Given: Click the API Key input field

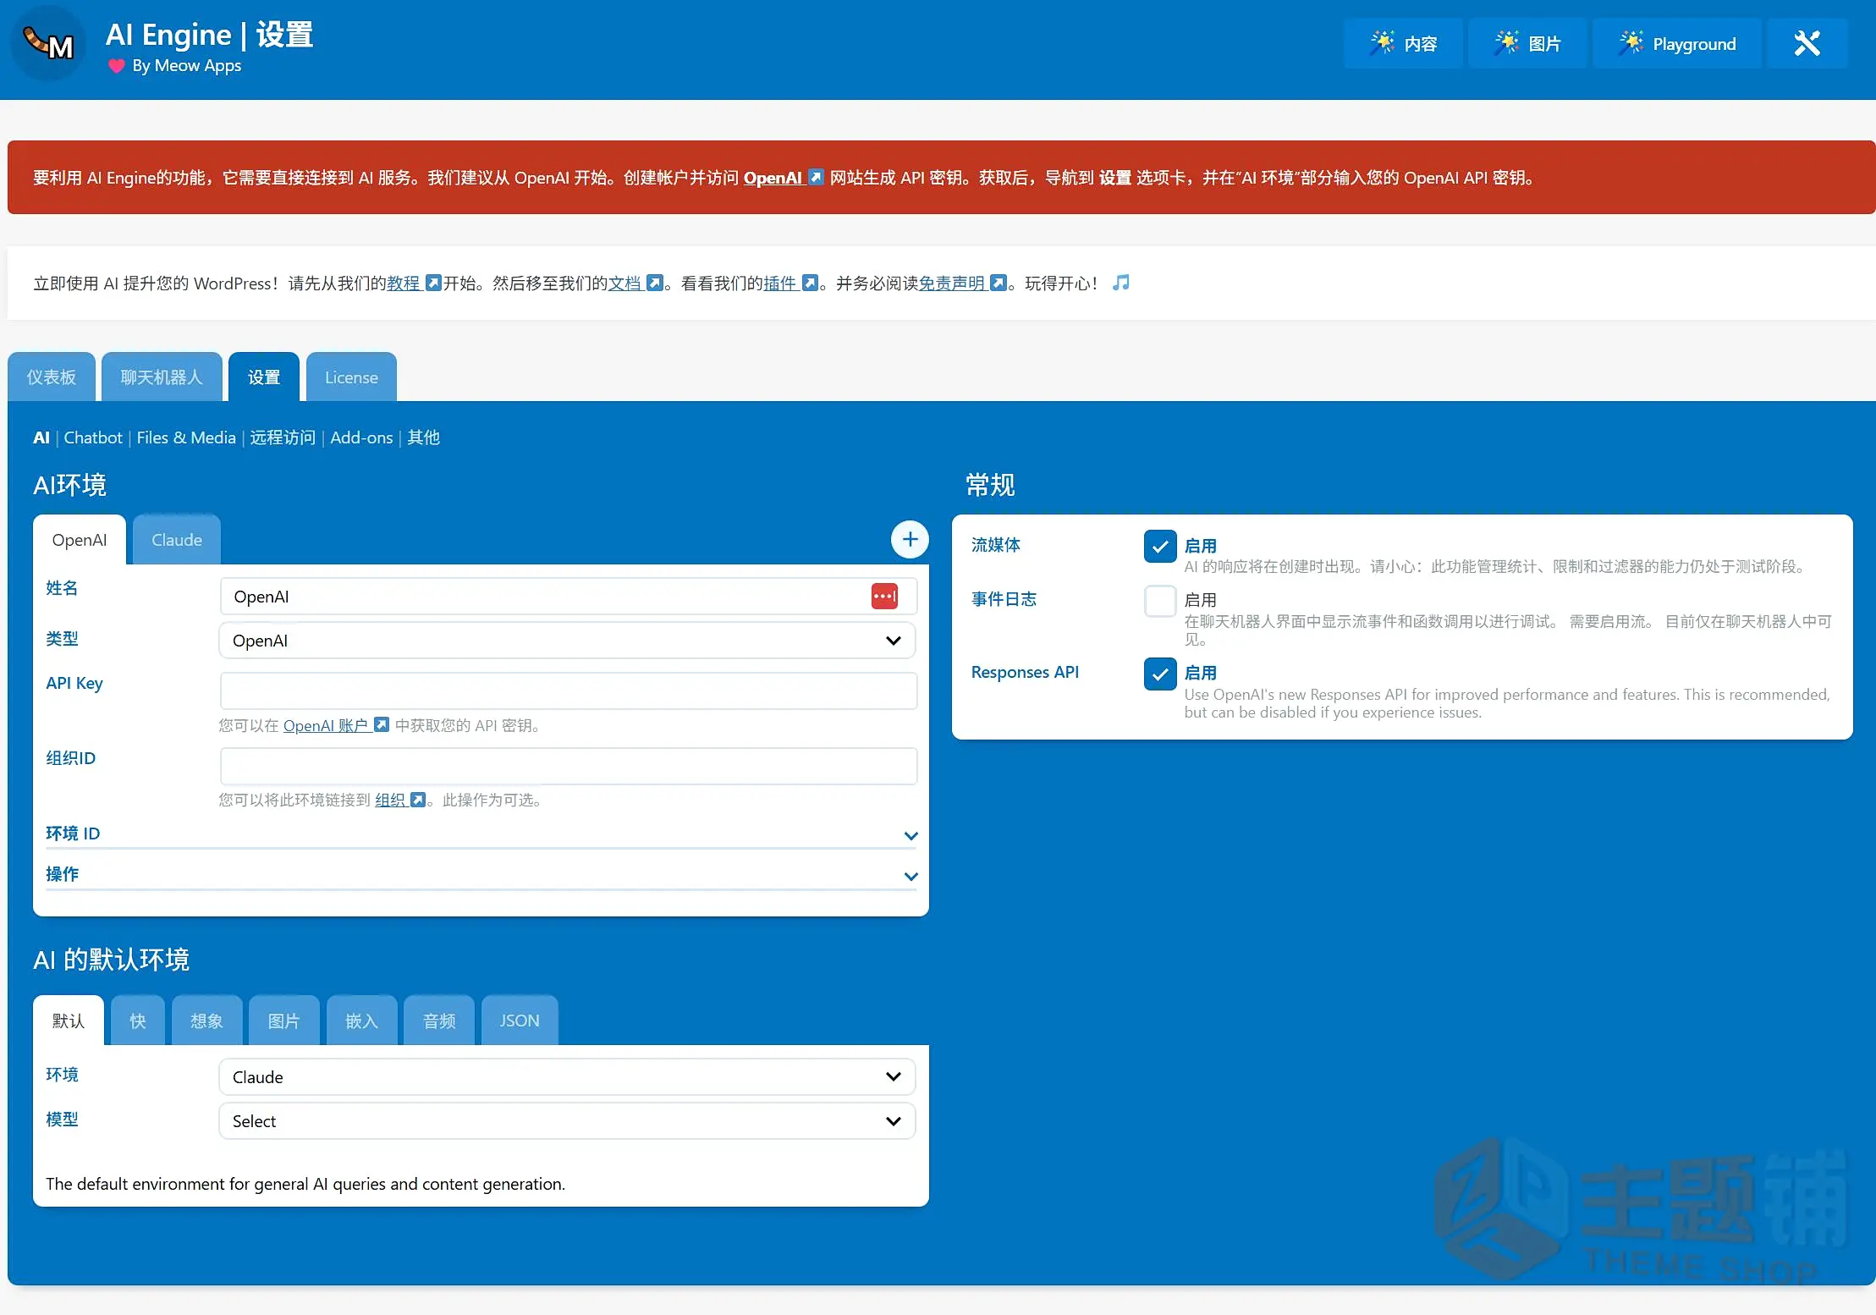Looking at the screenshot, I should 568,691.
